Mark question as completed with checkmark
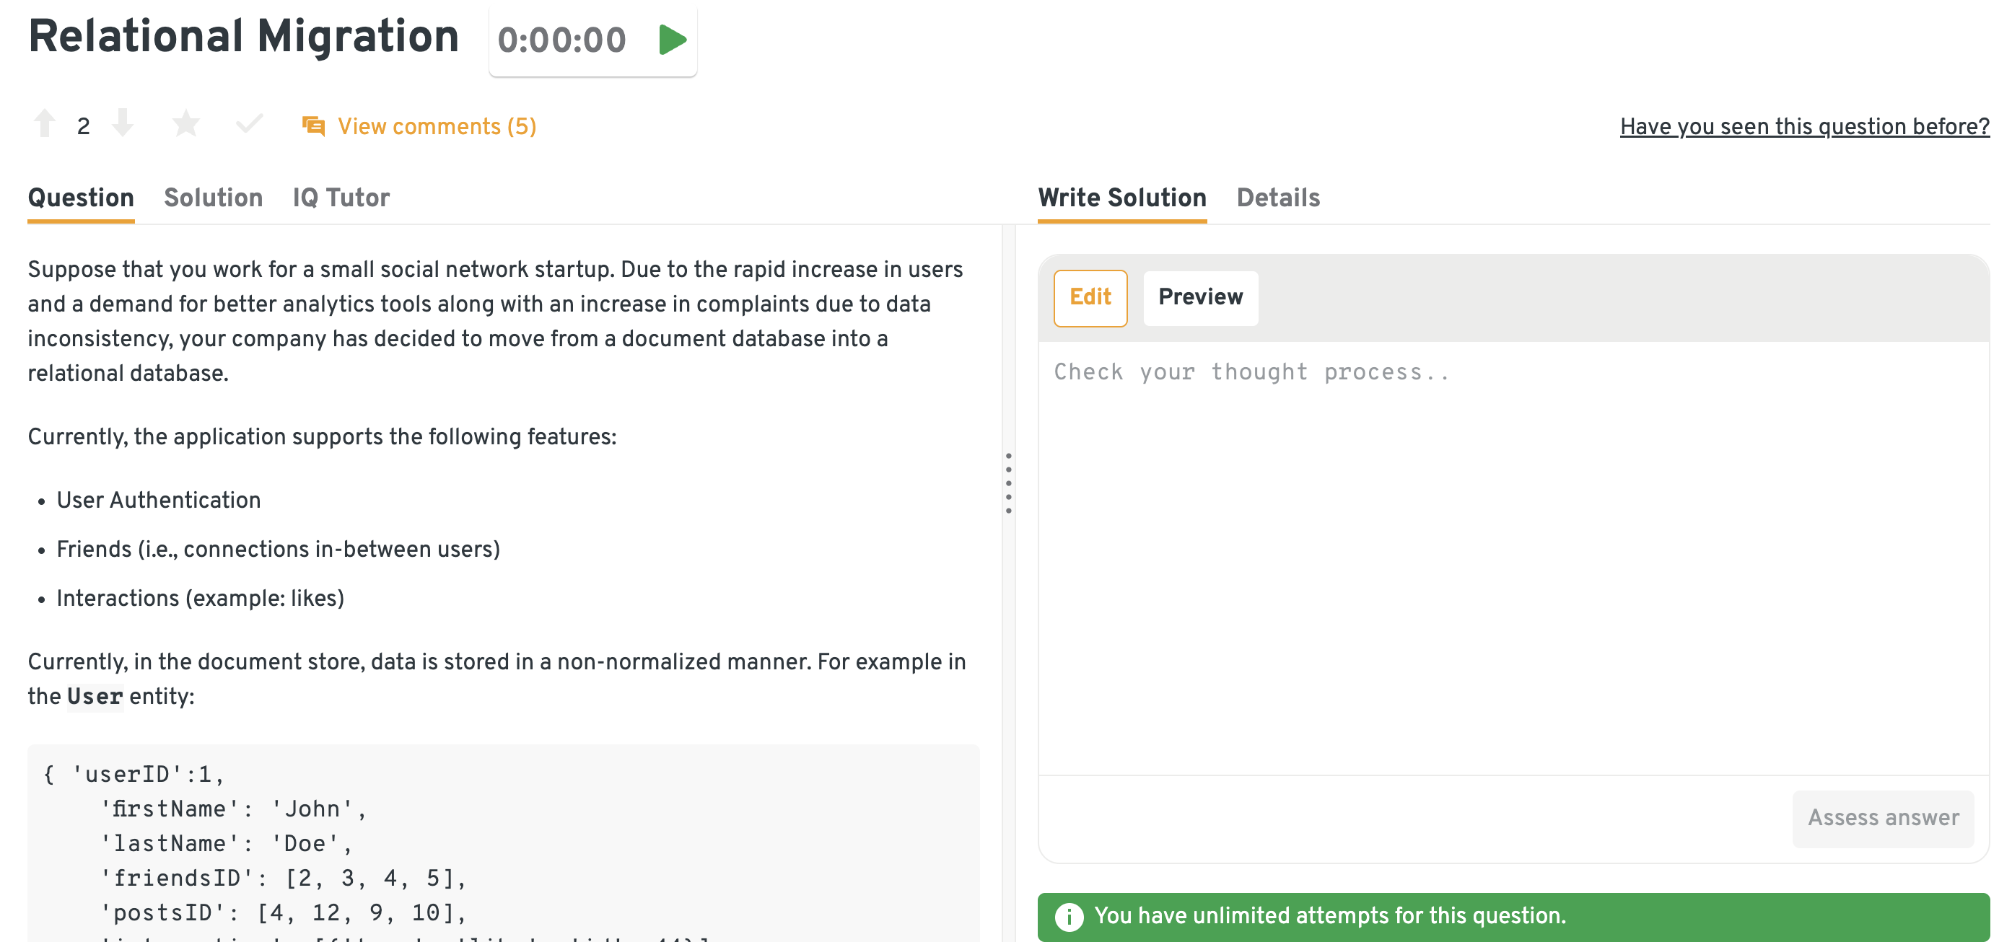The height and width of the screenshot is (942, 2012). (249, 124)
